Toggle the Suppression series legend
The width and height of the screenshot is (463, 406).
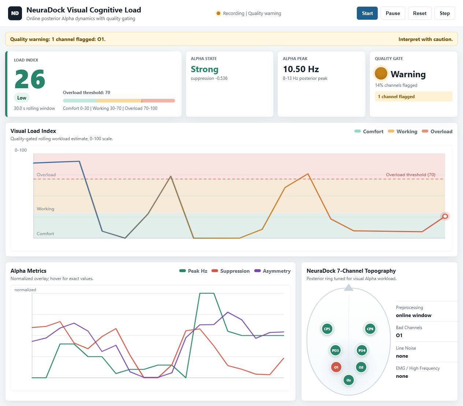(231, 271)
